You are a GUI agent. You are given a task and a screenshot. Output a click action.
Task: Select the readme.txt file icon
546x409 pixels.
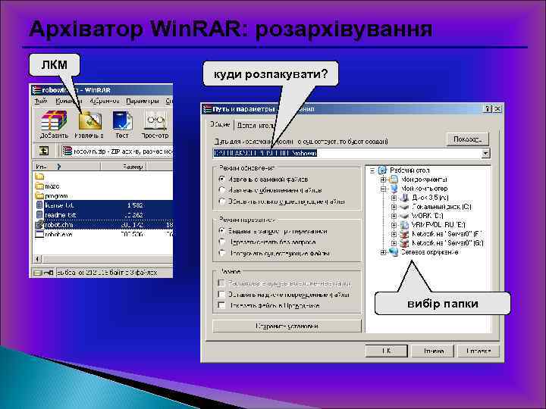(39, 215)
